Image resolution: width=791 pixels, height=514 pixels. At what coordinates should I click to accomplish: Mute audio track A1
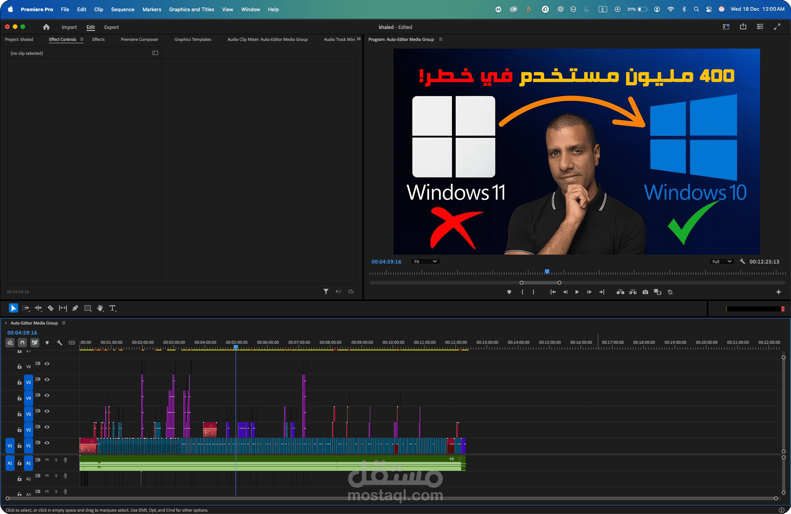47,460
